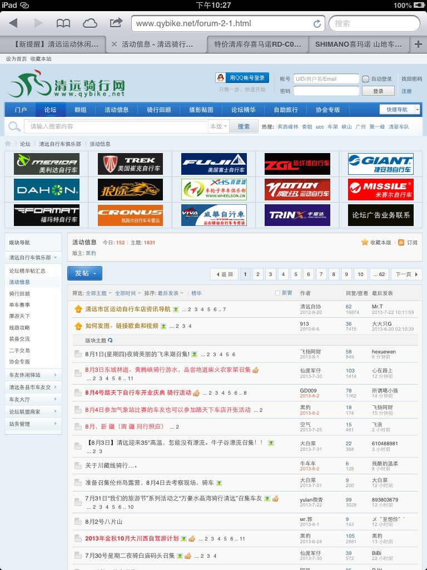The image size is (427, 570).
Task: Tap the Safari back arrow
Action: [x=13, y=23]
